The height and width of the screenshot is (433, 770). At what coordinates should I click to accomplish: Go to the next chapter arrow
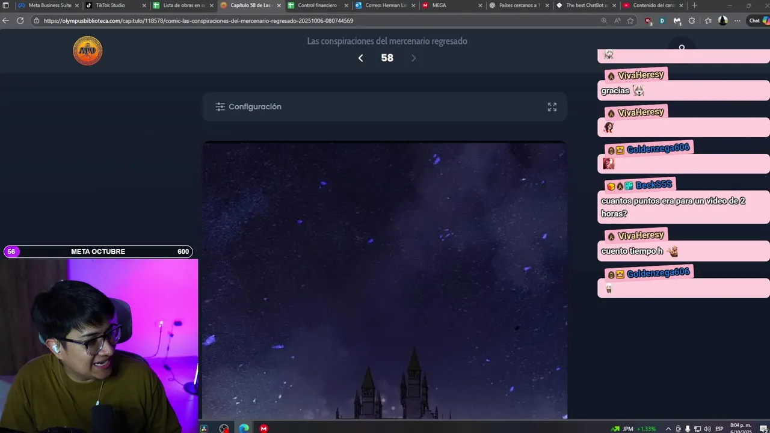[413, 58]
